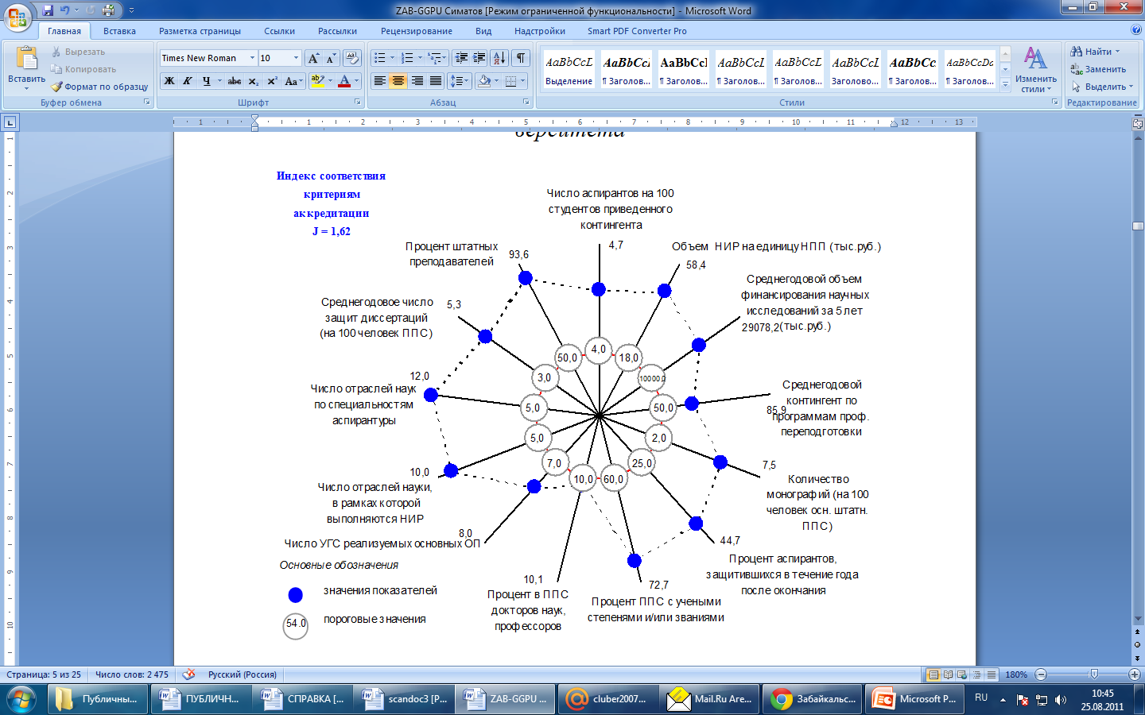Expand Шрифт dialog launcher

(x=358, y=102)
